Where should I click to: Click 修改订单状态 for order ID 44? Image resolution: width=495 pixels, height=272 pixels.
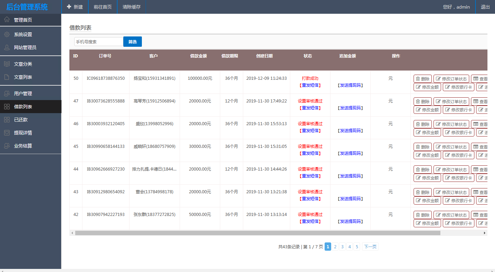[x=451, y=170]
